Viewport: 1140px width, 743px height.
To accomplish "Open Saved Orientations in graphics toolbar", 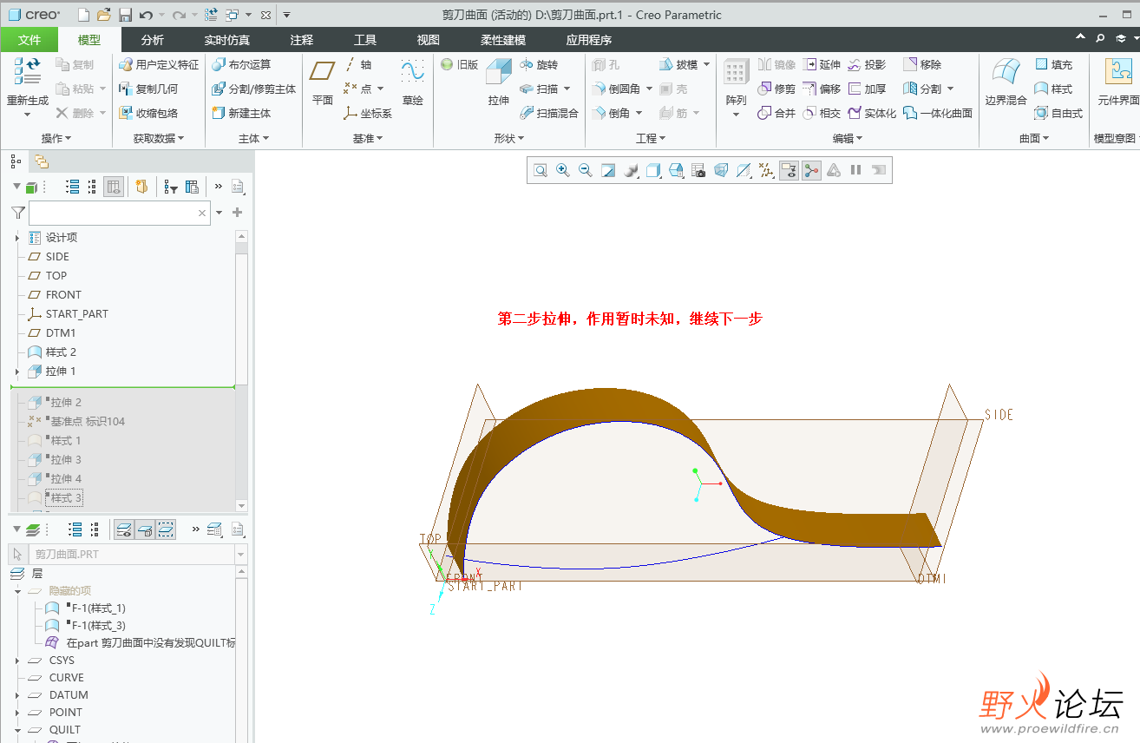I will pos(676,171).
